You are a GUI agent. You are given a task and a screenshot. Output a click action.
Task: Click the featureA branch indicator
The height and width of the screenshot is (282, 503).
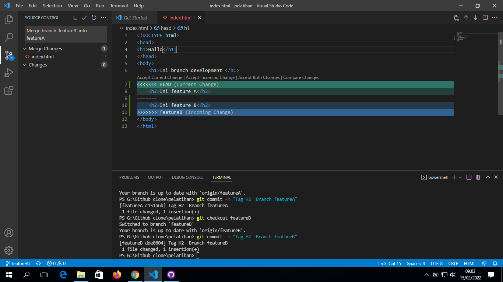pyautogui.click(x=17, y=263)
